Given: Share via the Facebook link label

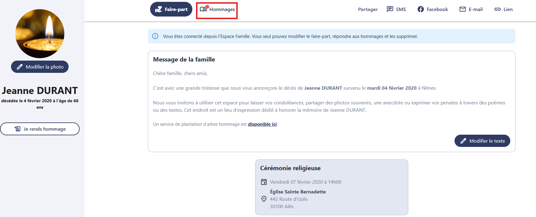Looking at the screenshot, I should pos(437,9).
